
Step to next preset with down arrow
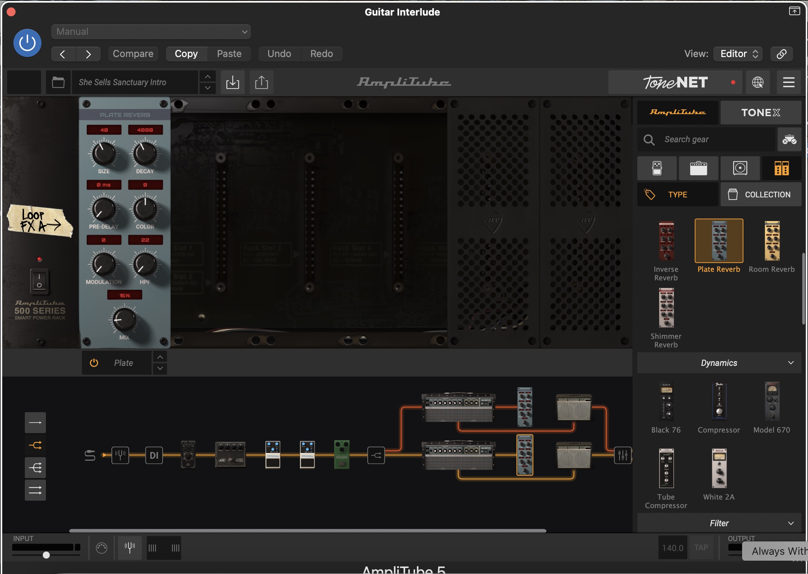[208, 88]
